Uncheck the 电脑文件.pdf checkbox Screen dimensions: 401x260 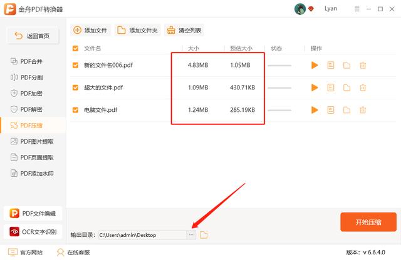(75, 110)
